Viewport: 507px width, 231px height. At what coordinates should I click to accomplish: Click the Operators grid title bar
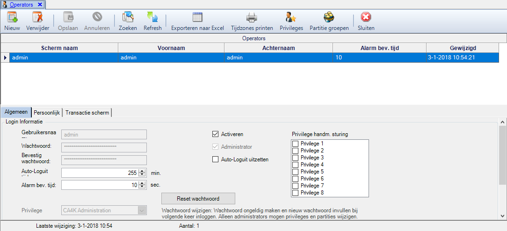(253, 38)
